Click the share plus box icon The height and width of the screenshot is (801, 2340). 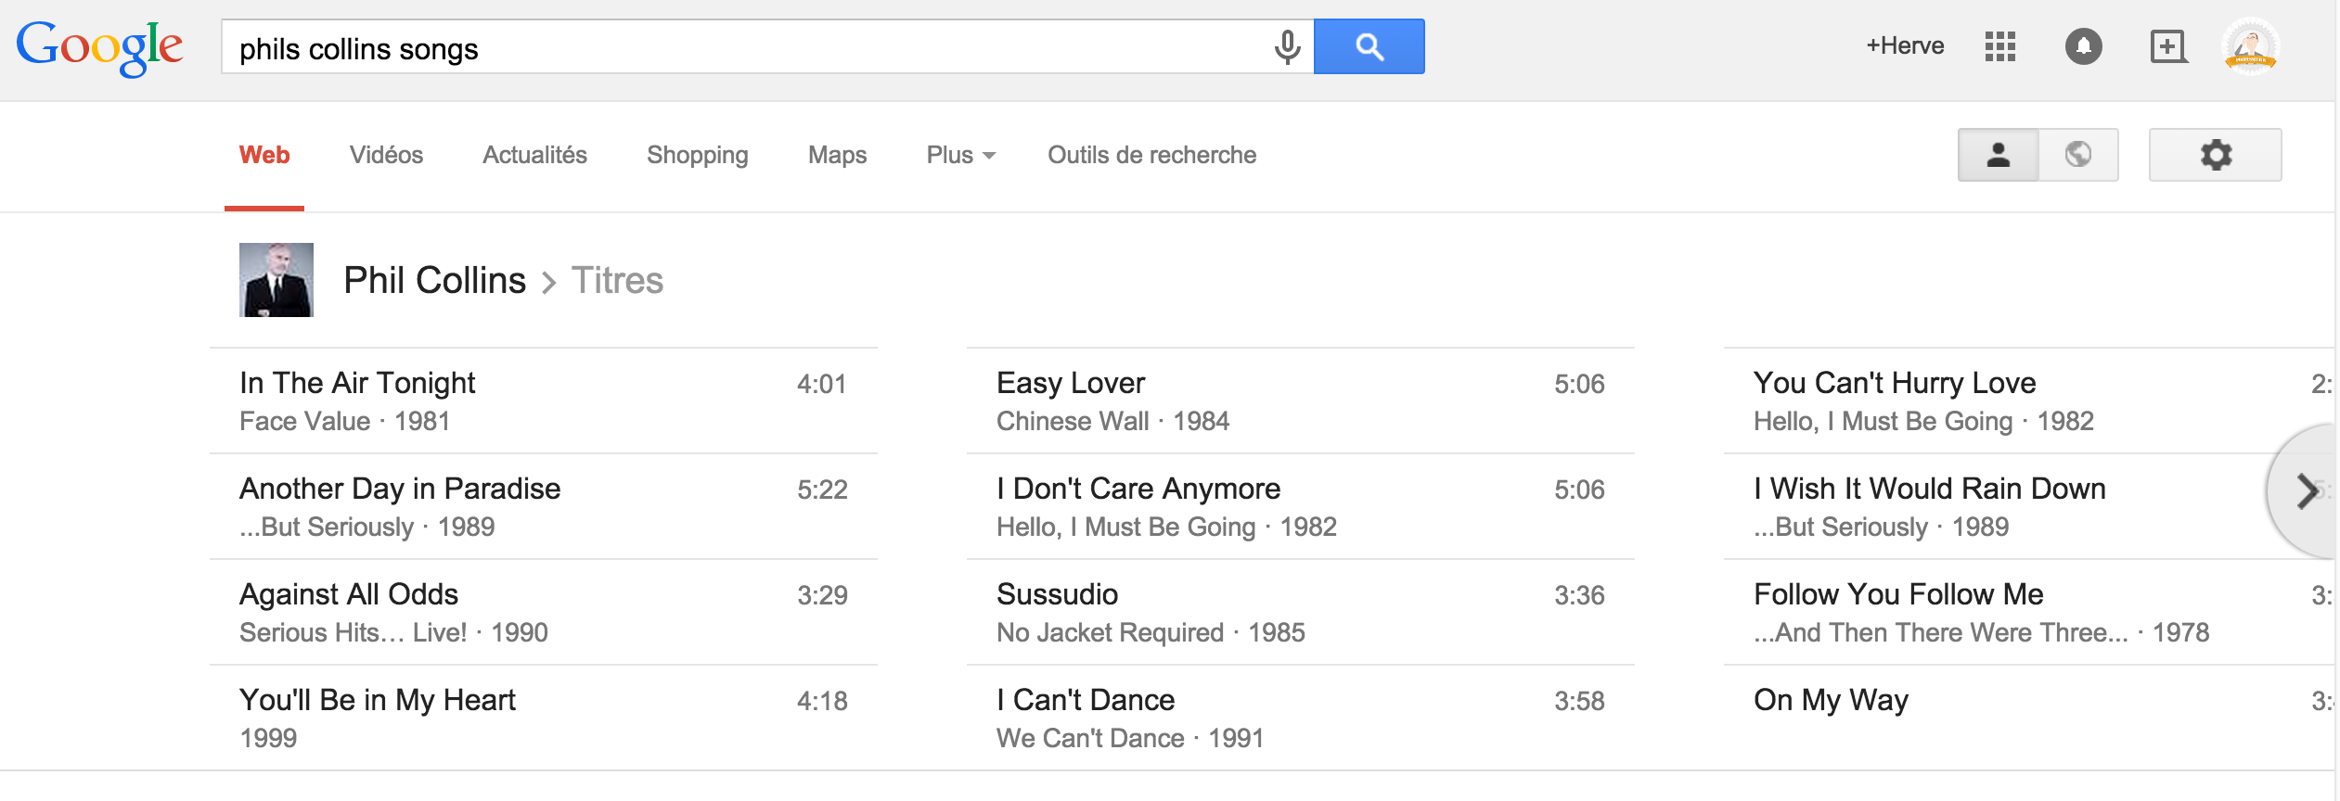click(2169, 46)
